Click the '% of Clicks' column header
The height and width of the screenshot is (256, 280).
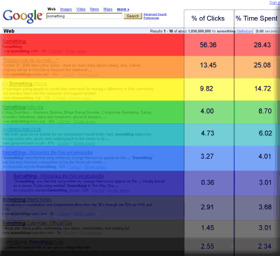tap(208, 18)
